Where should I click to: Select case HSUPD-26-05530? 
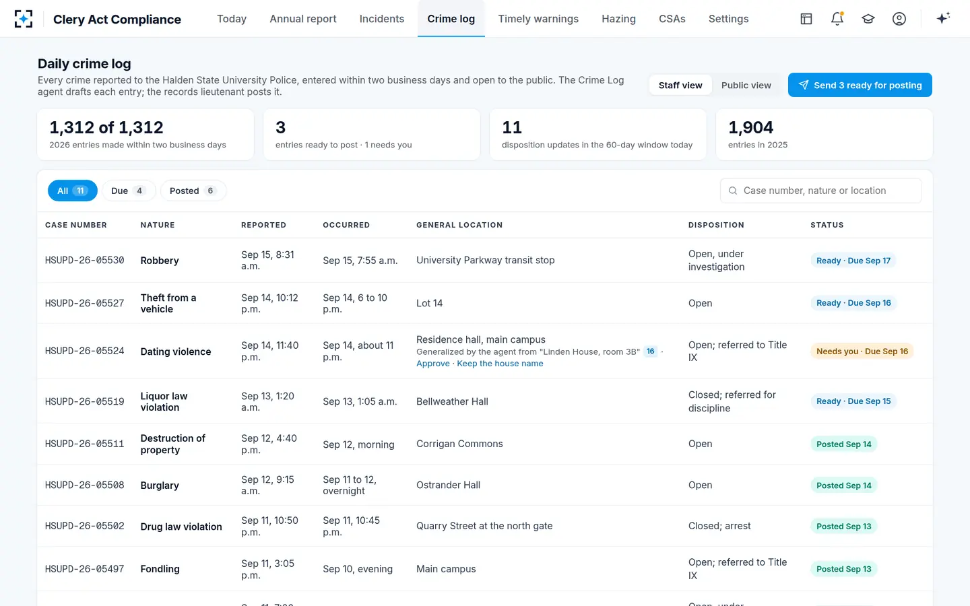(x=85, y=261)
